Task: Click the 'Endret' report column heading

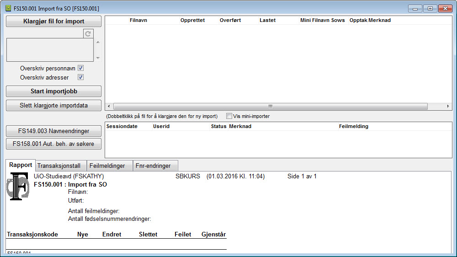Action: [x=112, y=234]
